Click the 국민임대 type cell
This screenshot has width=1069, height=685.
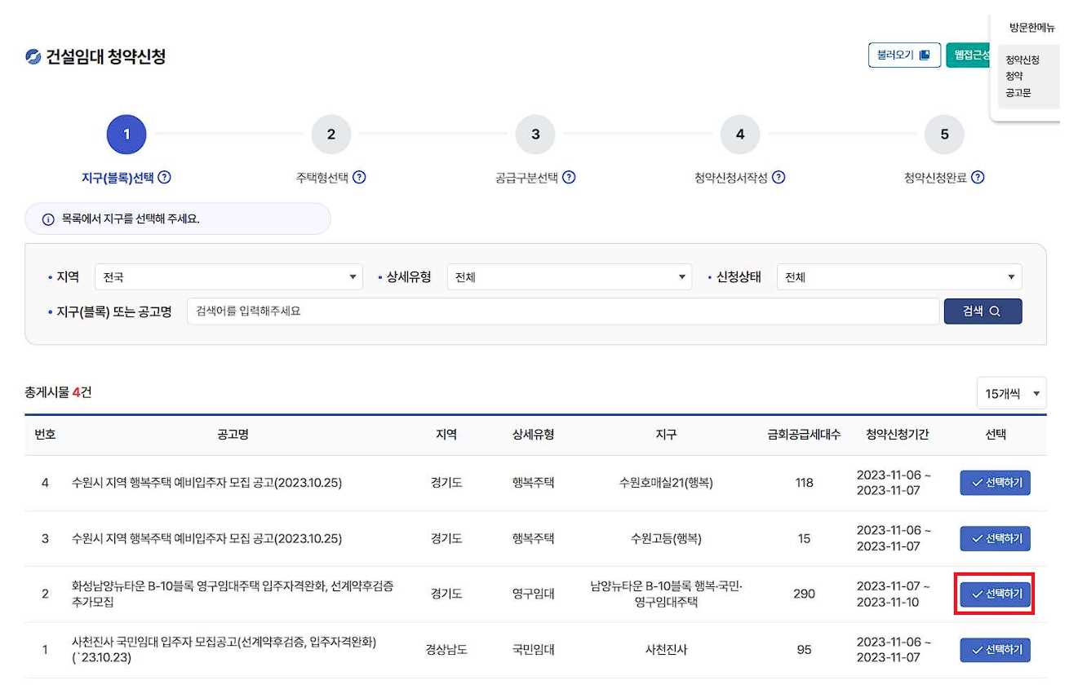pos(533,650)
